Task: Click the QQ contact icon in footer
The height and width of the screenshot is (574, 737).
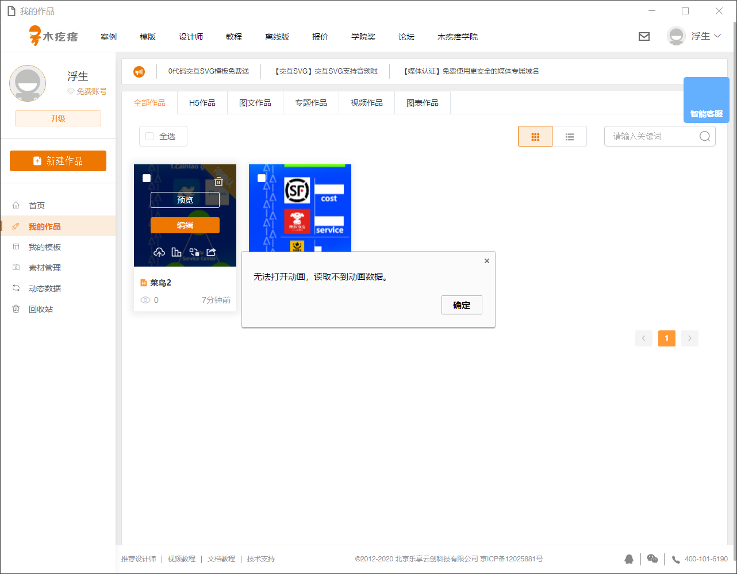Action: pyautogui.click(x=629, y=559)
